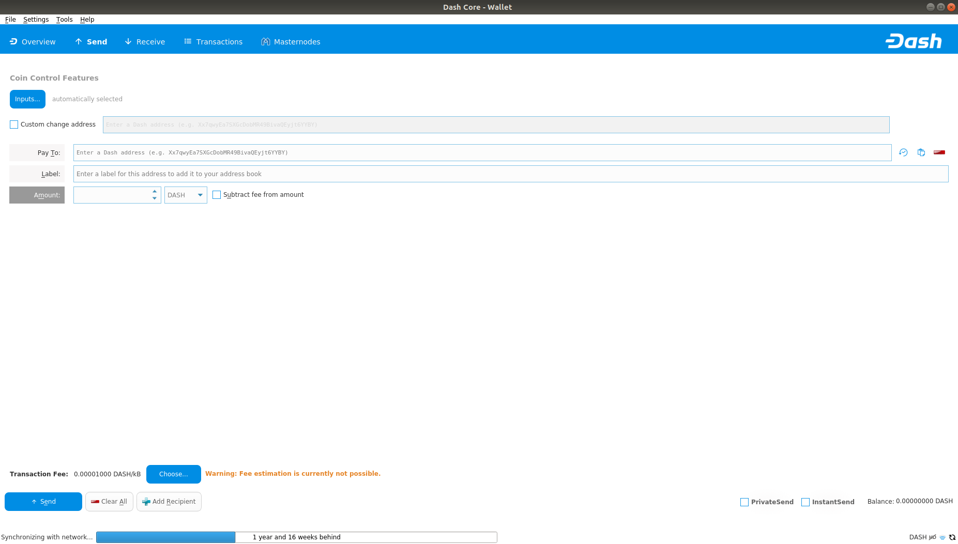Click the Coin Control Features heading
Viewport: 958px width, 544px height.
click(54, 78)
